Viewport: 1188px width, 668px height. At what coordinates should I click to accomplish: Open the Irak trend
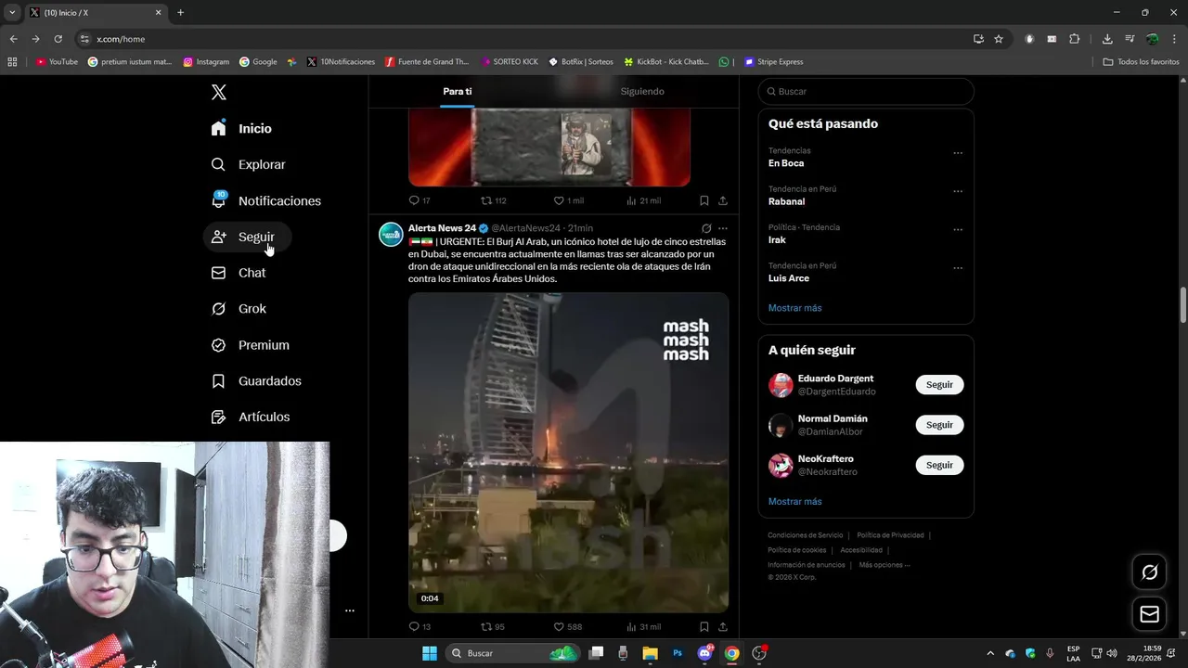pyautogui.click(x=777, y=239)
